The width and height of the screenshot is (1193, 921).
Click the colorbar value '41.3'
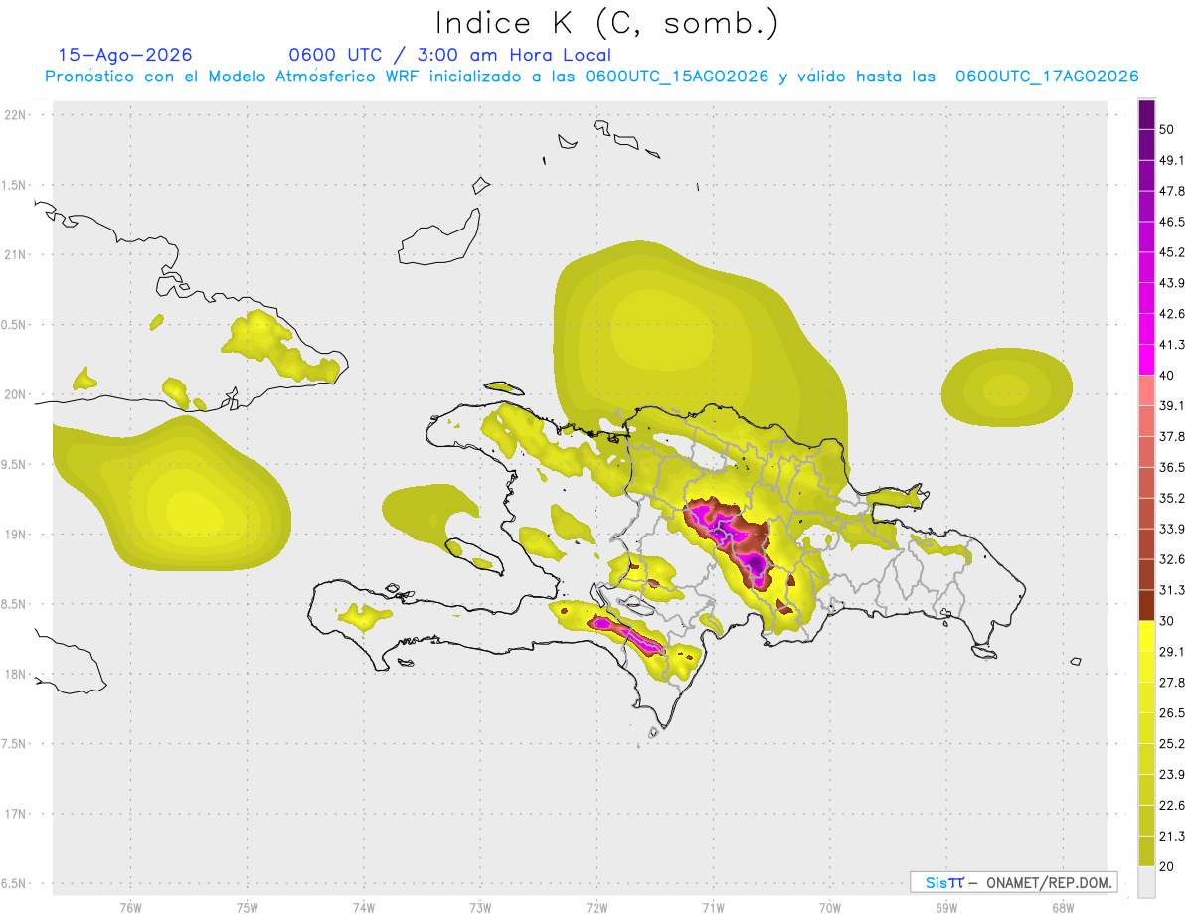[x=1172, y=345]
